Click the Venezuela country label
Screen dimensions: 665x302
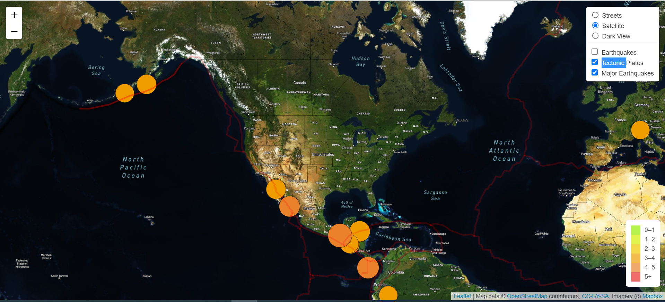click(418, 259)
